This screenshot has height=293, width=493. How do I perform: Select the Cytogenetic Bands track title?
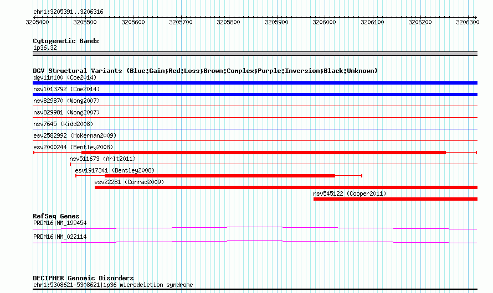point(66,41)
